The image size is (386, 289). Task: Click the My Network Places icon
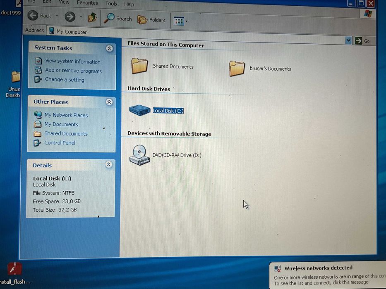click(38, 115)
